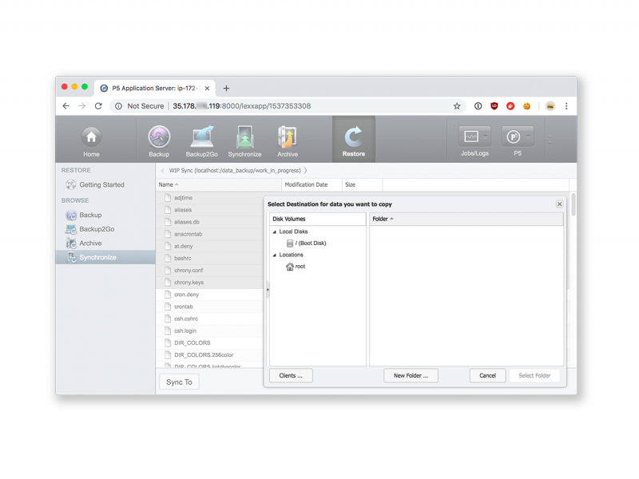
Task: Open the browser profile avatar
Action: click(550, 106)
